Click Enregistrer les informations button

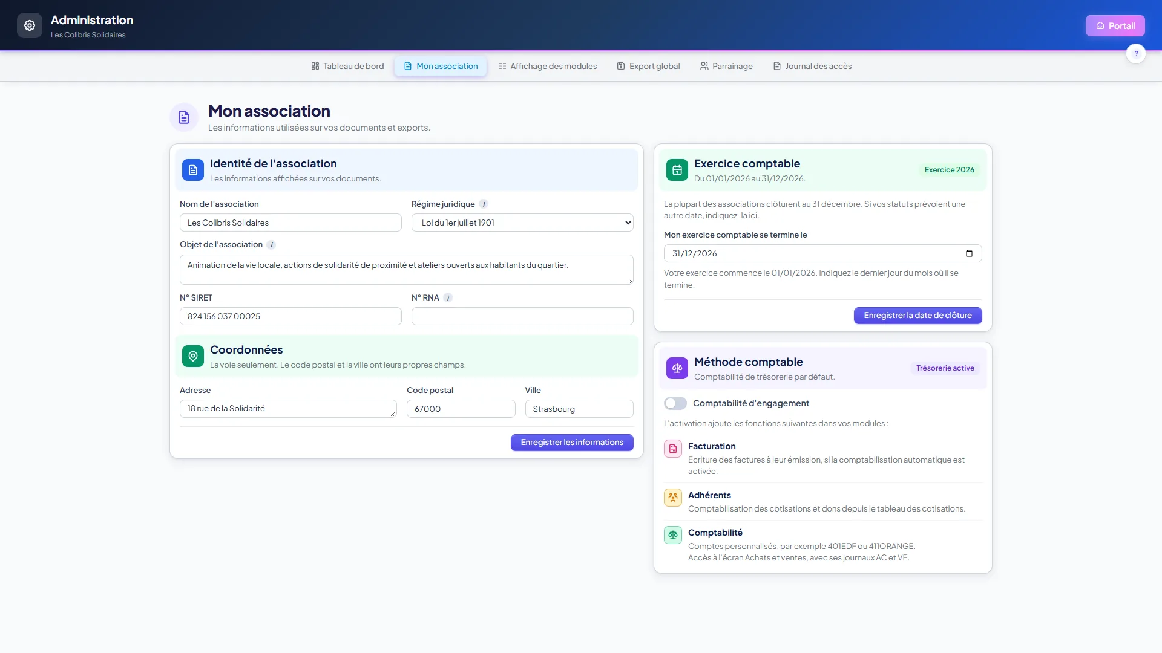pos(572,443)
